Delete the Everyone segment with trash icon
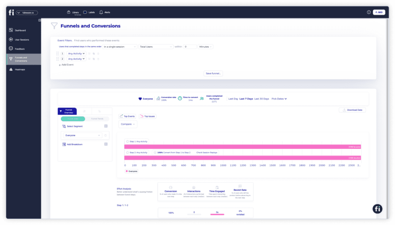395x225 pixels. (x=106, y=136)
